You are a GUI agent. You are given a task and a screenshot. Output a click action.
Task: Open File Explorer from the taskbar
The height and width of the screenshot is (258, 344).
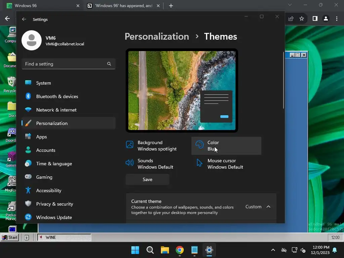click(165, 250)
